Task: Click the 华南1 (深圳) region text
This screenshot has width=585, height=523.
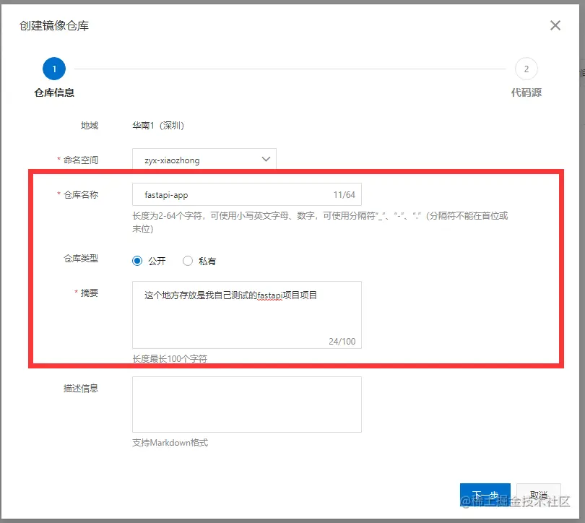Action: pyautogui.click(x=158, y=126)
